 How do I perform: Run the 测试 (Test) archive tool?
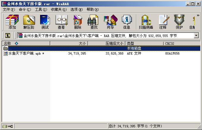(45, 22)
